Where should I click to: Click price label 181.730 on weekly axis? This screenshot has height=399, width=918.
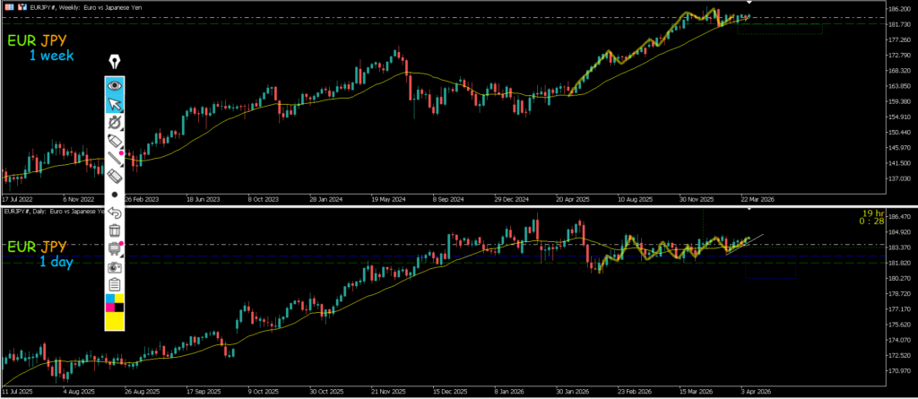click(x=901, y=24)
